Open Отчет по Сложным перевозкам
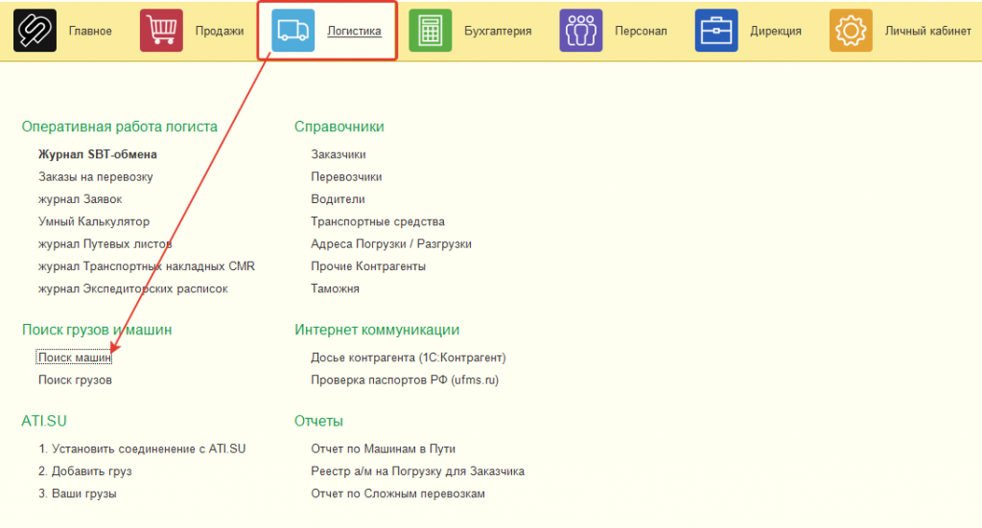Screen dimensions: 982x528 click(x=398, y=494)
